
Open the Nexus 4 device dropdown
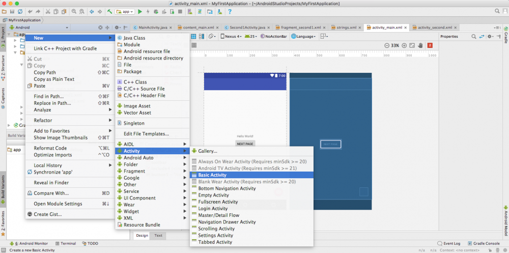[232, 36]
